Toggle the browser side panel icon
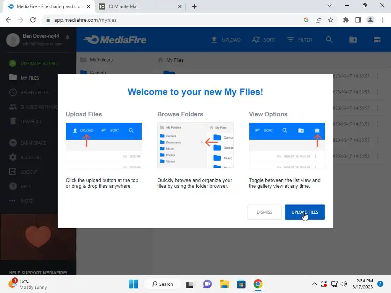The image size is (391, 293). 358,20
